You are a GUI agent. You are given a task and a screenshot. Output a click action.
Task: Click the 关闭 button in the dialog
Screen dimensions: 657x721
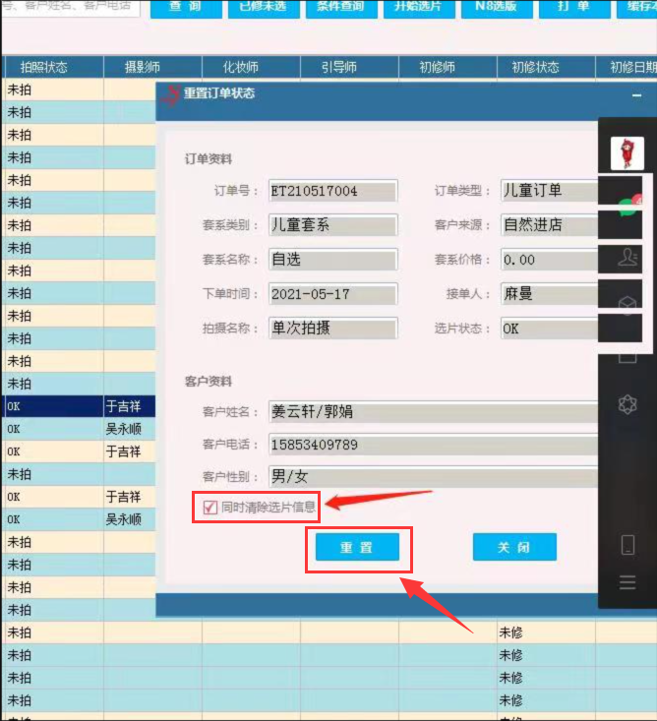tap(514, 547)
